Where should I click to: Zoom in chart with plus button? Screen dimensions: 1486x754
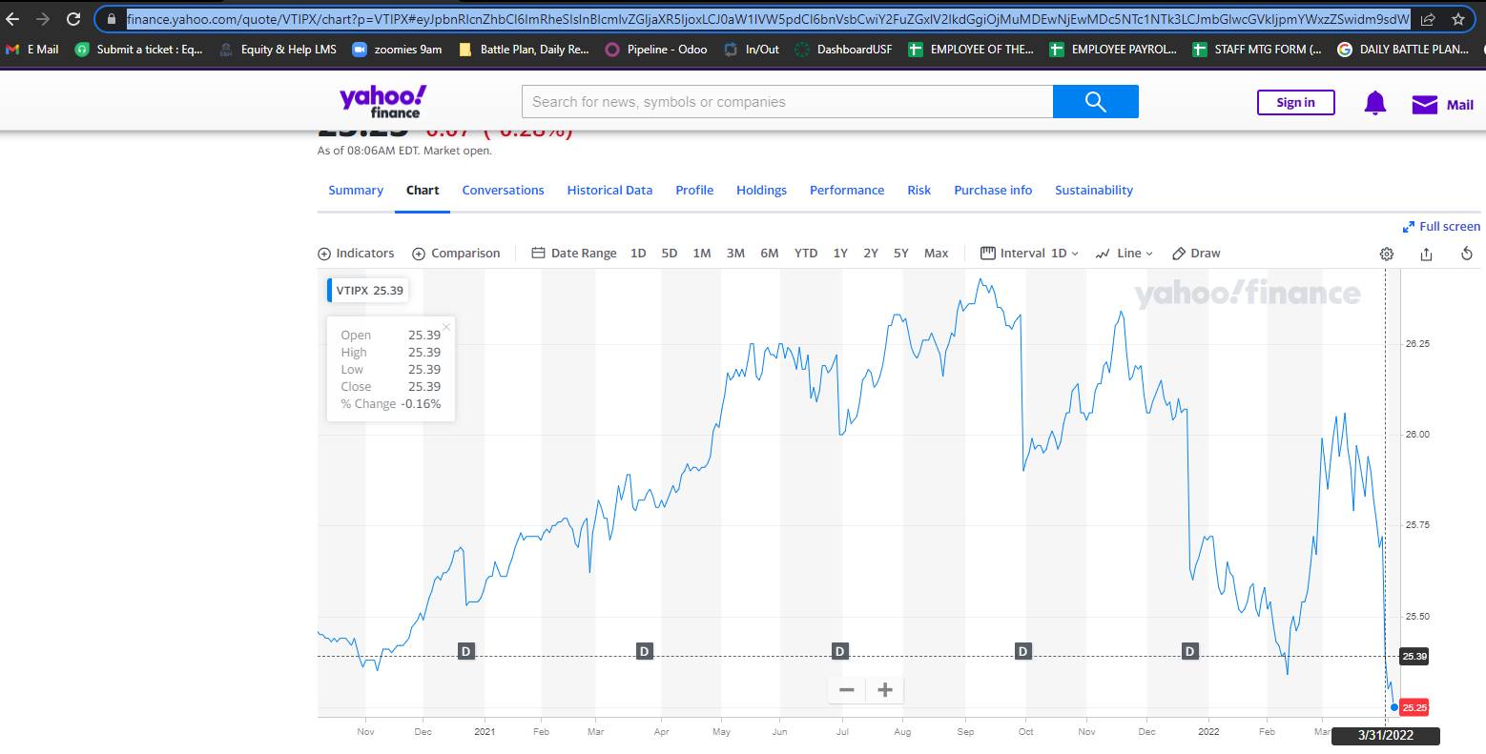[884, 690]
